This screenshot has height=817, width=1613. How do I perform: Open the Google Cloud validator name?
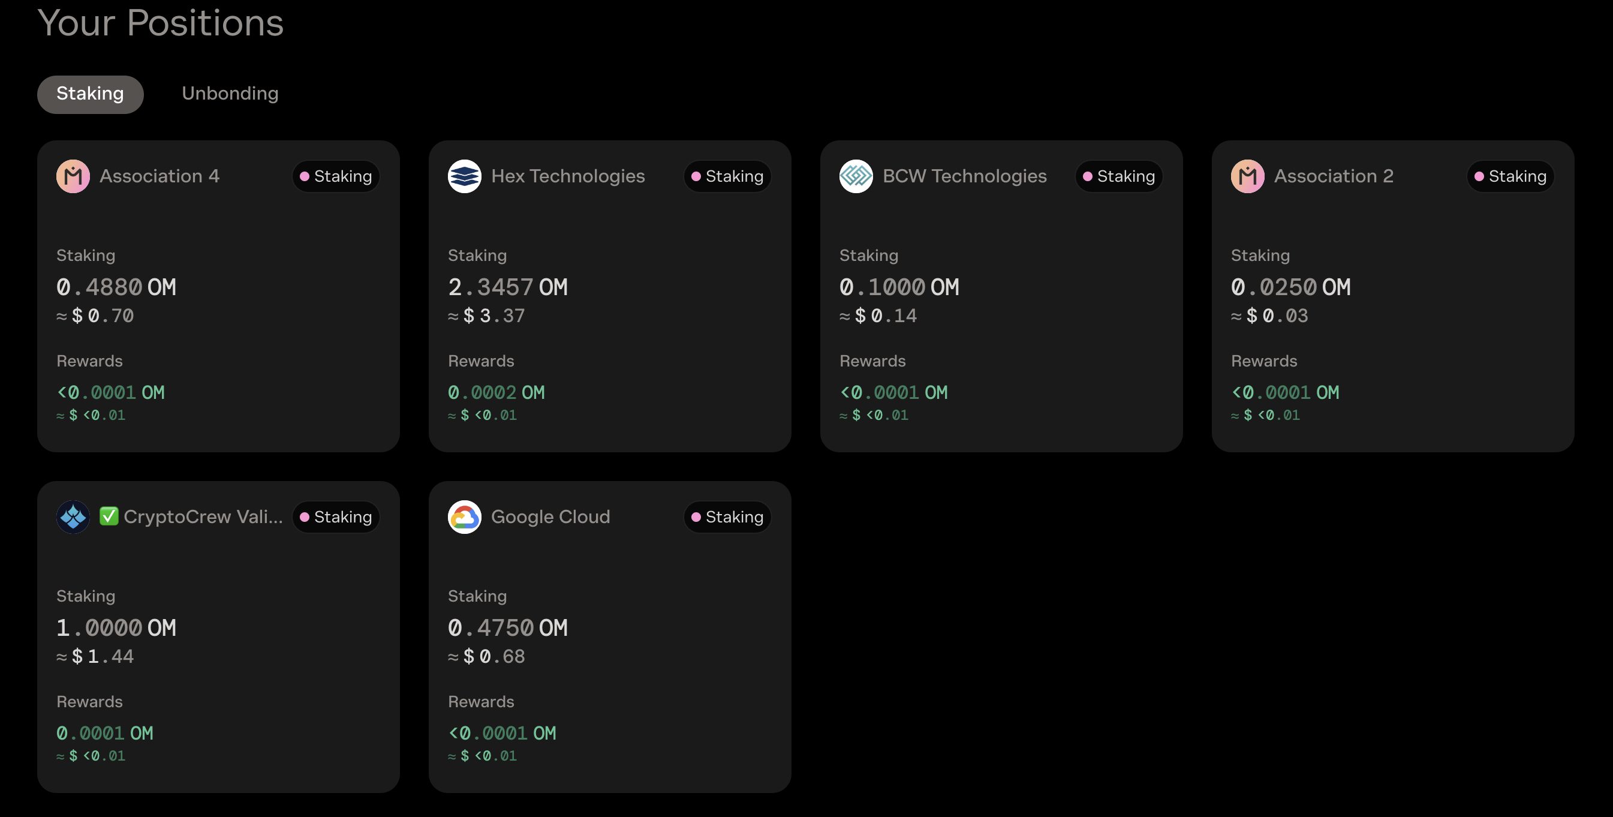pyautogui.click(x=550, y=517)
